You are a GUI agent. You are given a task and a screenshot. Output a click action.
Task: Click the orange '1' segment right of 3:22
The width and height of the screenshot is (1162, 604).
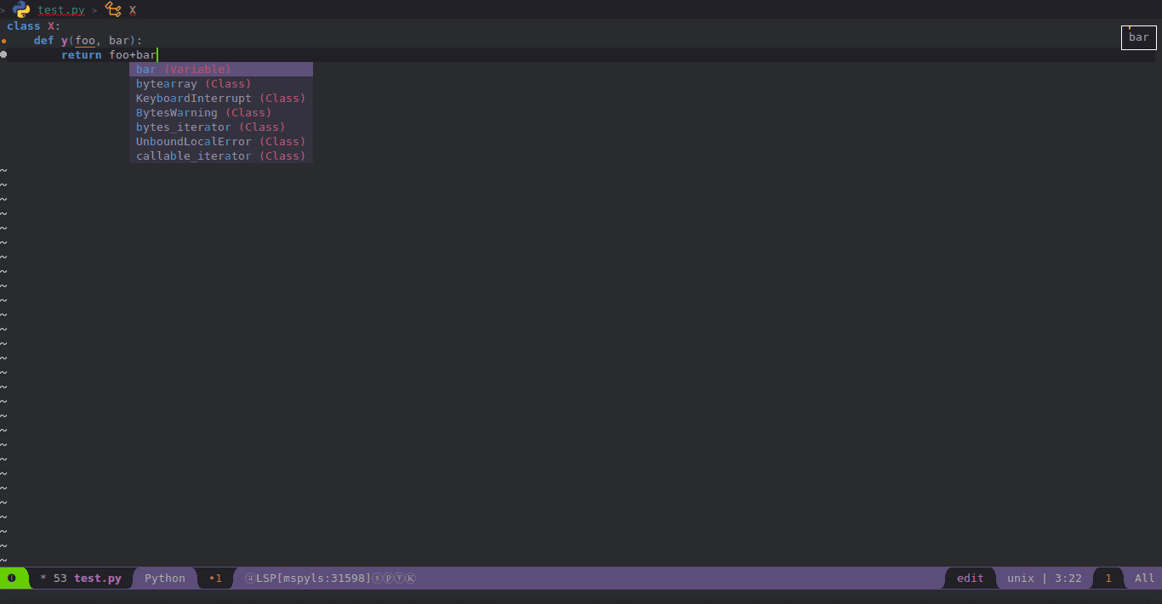click(x=1108, y=579)
